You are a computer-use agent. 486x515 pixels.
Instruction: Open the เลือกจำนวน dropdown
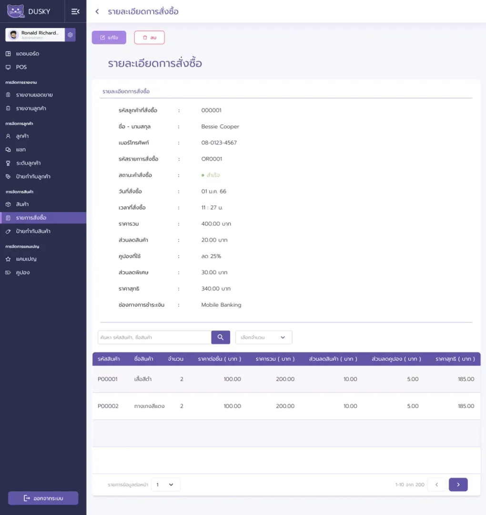click(x=263, y=337)
